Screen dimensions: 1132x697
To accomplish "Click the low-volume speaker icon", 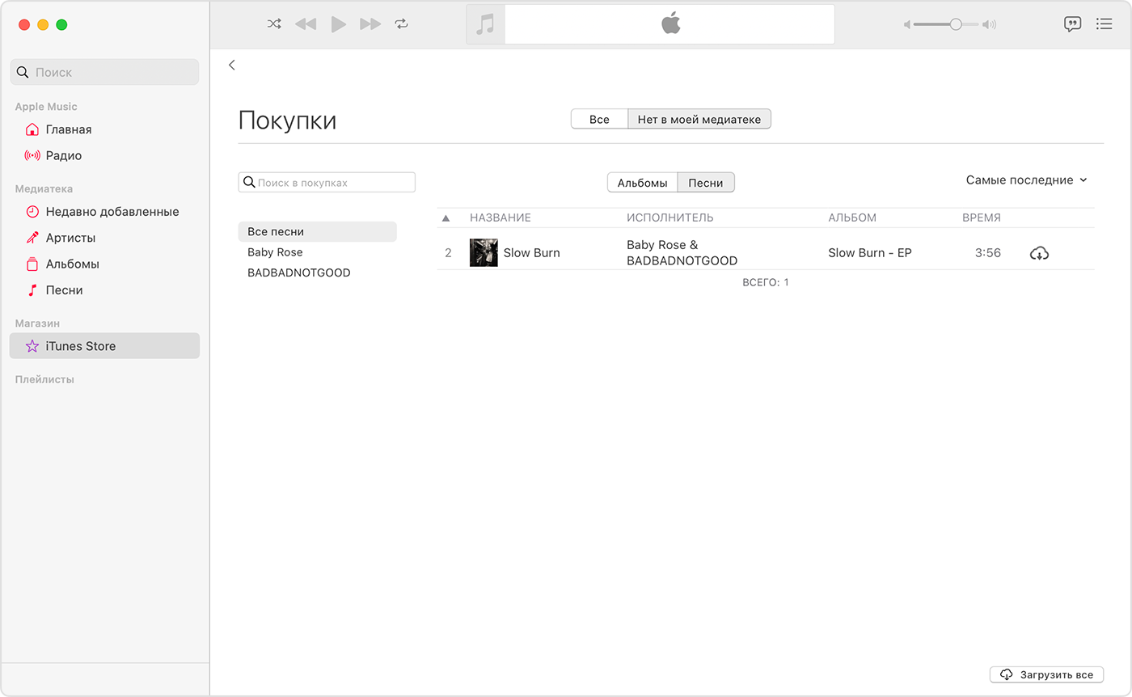I will (907, 25).
